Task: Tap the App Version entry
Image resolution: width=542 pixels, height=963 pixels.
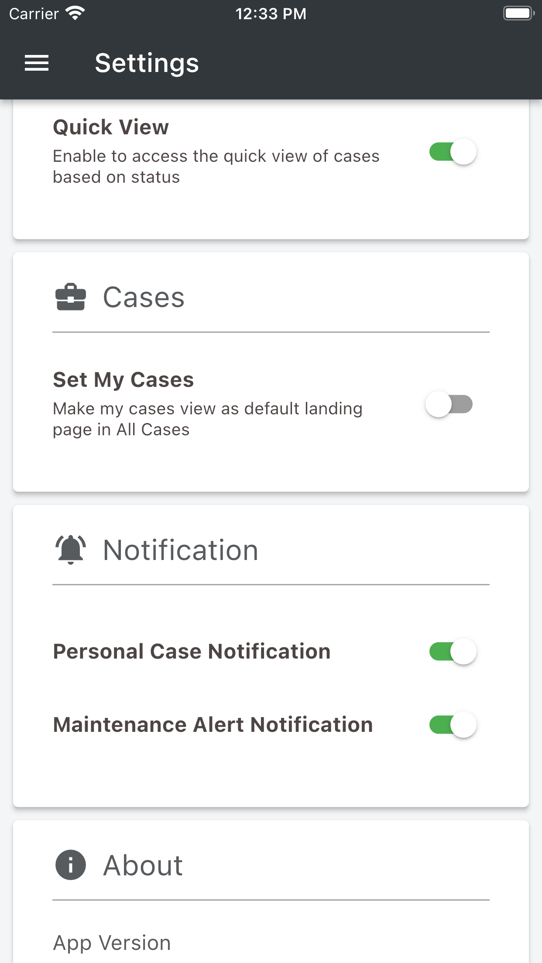Action: tap(112, 943)
